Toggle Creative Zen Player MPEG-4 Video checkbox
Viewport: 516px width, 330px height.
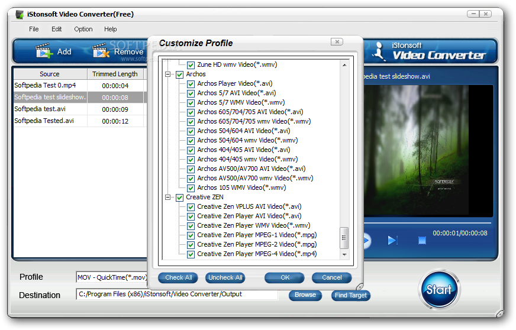[191, 254]
